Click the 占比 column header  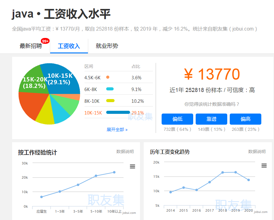coord(136,66)
